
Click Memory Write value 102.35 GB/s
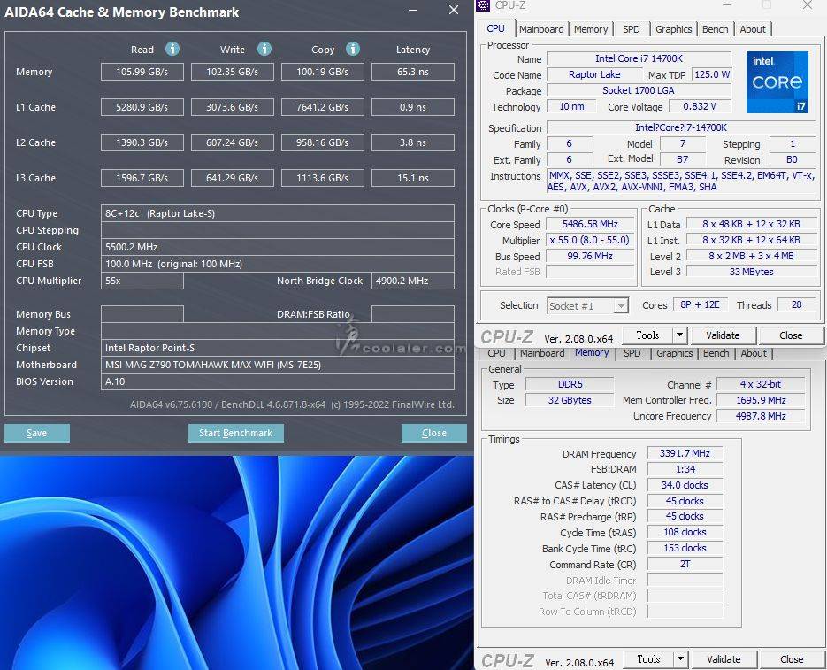tap(232, 72)
